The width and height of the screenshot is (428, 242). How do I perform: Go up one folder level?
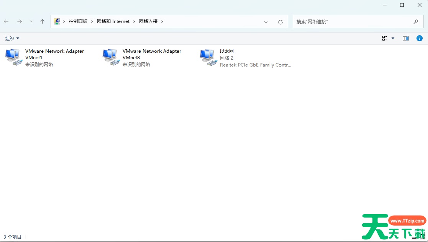click(x=42, y=21)
